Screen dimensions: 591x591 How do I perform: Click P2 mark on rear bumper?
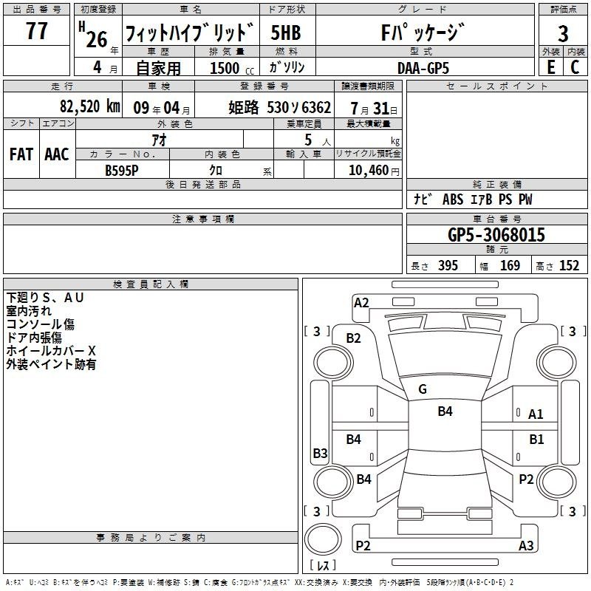click(363, 545)
